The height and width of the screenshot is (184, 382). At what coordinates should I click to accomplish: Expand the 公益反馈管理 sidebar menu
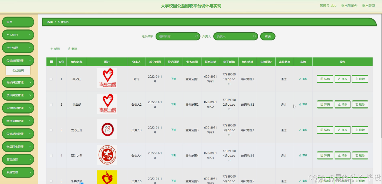click(x=18, y=134)
